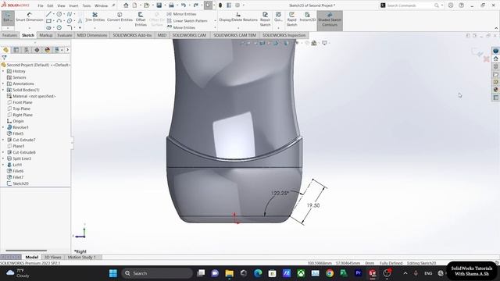This screenshot has width=500, height=281.
Task: Select the Line sketch tool
Action: tap(48, 14)
